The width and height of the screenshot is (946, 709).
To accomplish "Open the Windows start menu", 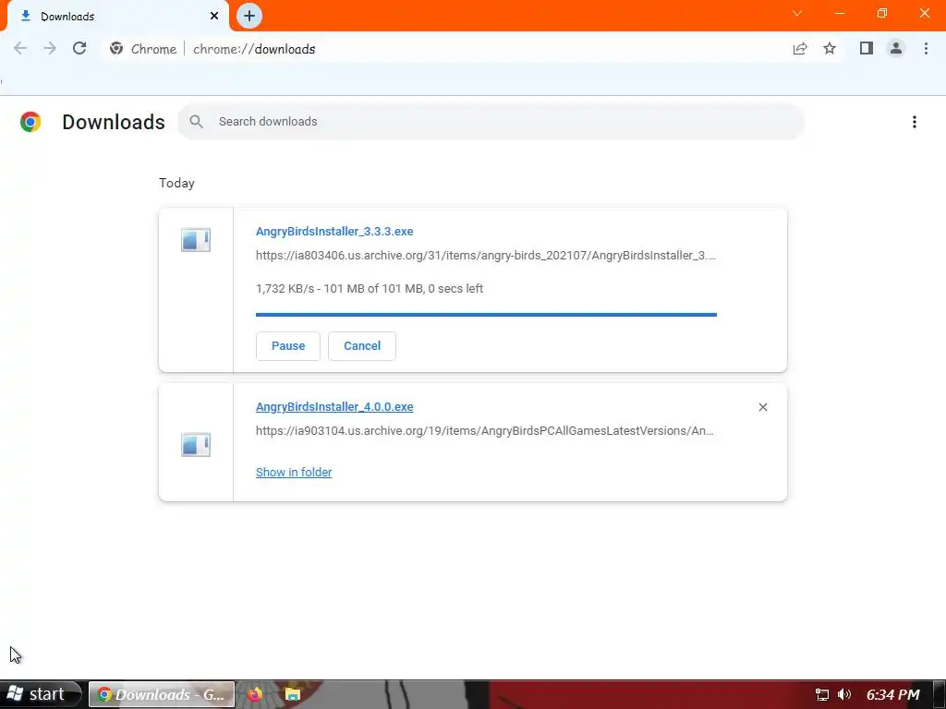I will tap(40, 694).
